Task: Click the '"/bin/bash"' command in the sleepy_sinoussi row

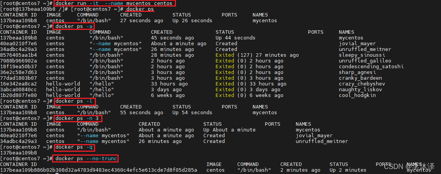Action: [106, 55]
